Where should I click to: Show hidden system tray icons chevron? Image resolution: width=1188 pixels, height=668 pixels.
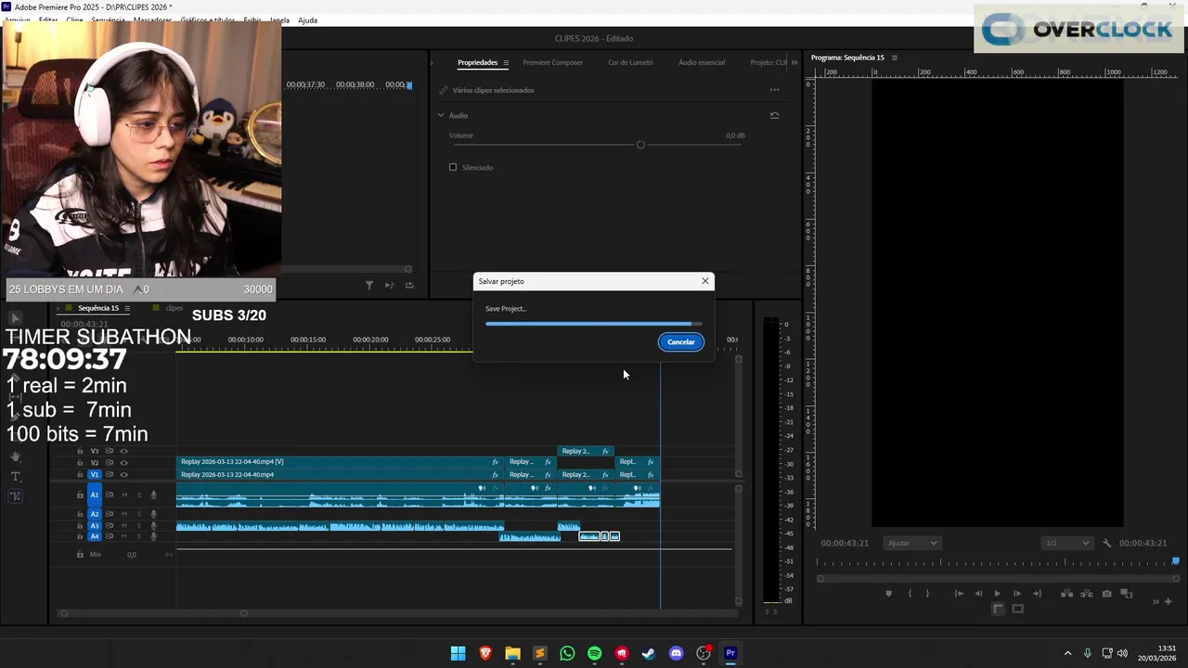point(1067,653)
